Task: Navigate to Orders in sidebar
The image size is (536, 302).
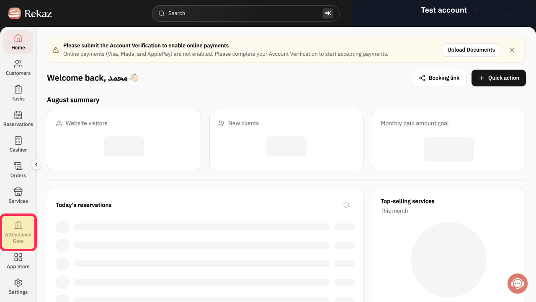Action: (18, 170)
